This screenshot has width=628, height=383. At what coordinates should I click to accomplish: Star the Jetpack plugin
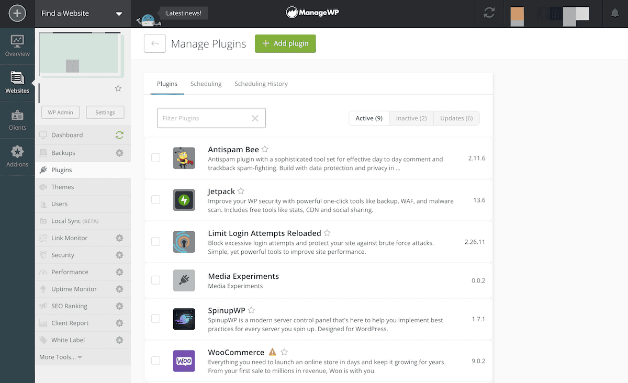pos(241,191)
